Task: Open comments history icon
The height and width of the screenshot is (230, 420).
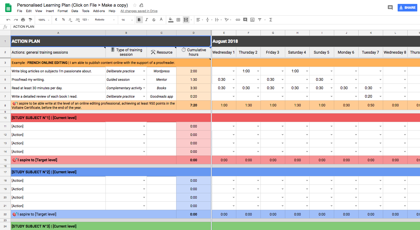Action: (x=390, y=8)
